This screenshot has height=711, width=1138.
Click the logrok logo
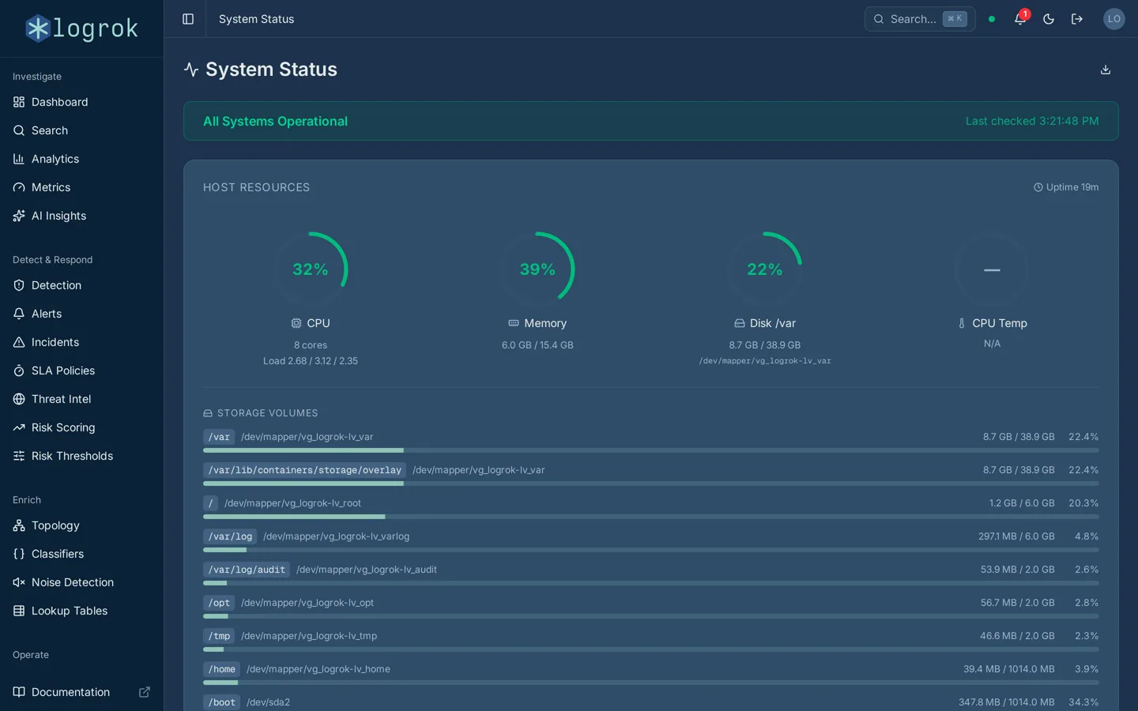tap(81, 28)
